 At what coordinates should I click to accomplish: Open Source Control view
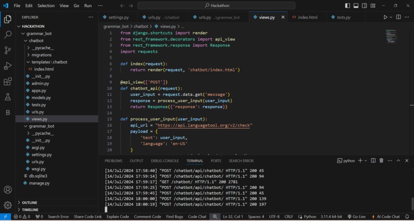pos(8,50)
